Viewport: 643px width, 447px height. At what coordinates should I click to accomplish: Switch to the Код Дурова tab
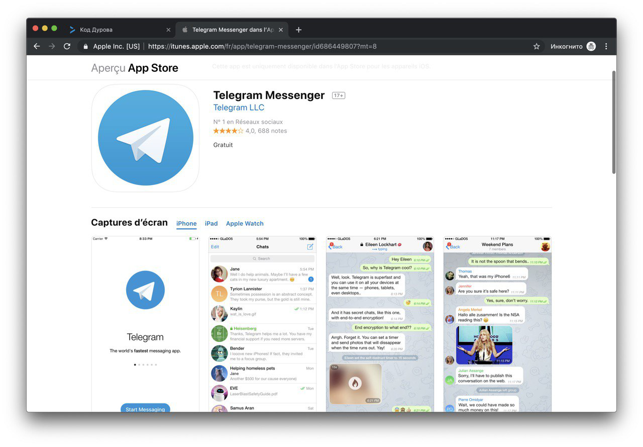tap(119, 30)
